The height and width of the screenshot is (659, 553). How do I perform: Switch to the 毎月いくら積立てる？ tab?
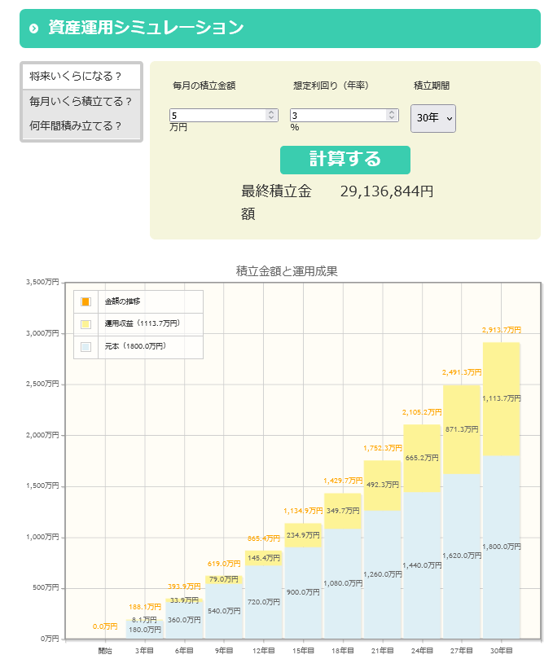click(81, 102)
